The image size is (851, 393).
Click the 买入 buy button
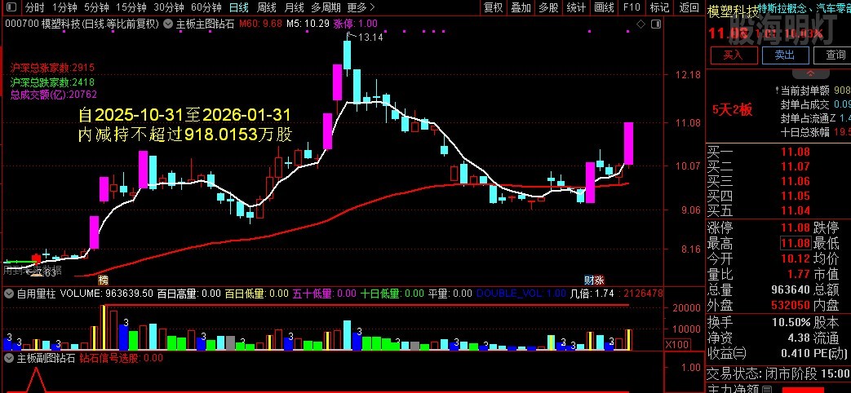pyautogui.click(x=732, y=55)
